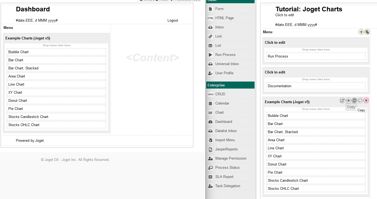Click the edit pencil icon on Example Charts

tap(342, 100)
